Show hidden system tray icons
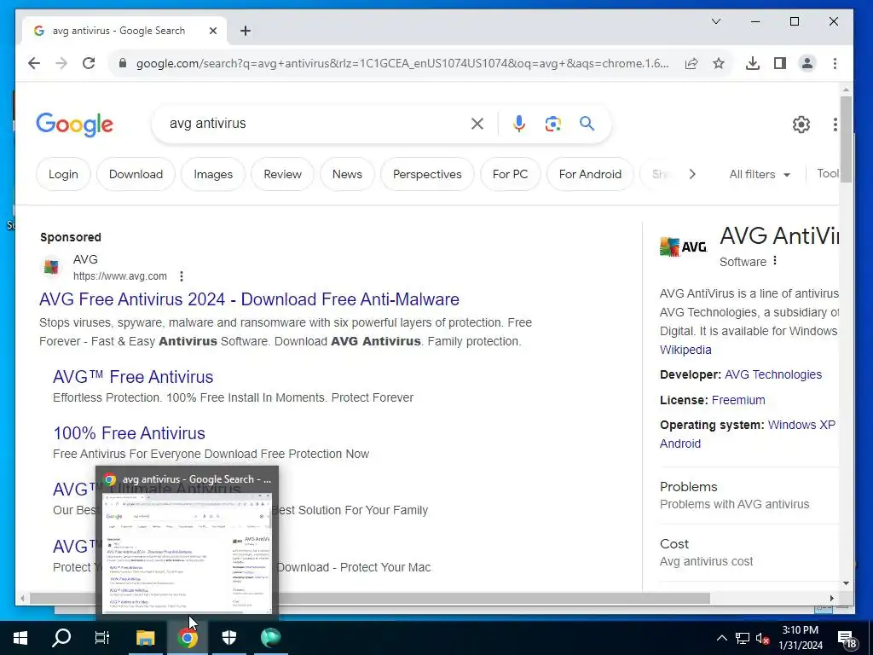 pyautogui.click(x=721, y=638)
